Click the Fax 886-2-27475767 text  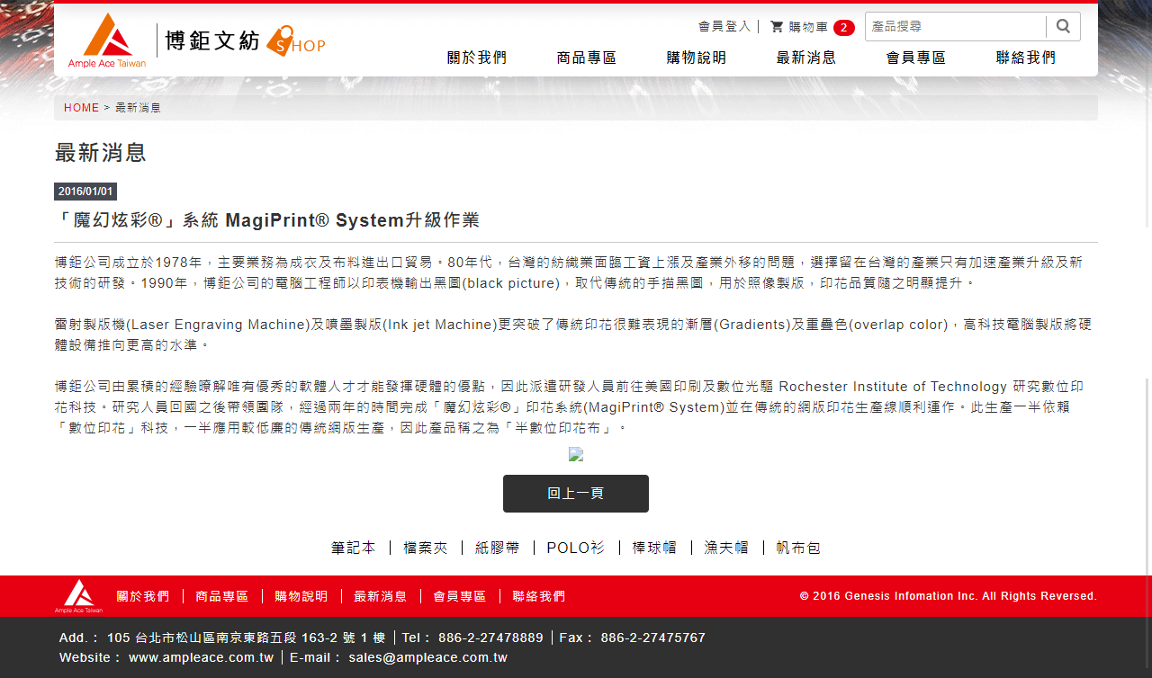coord(633,638)
